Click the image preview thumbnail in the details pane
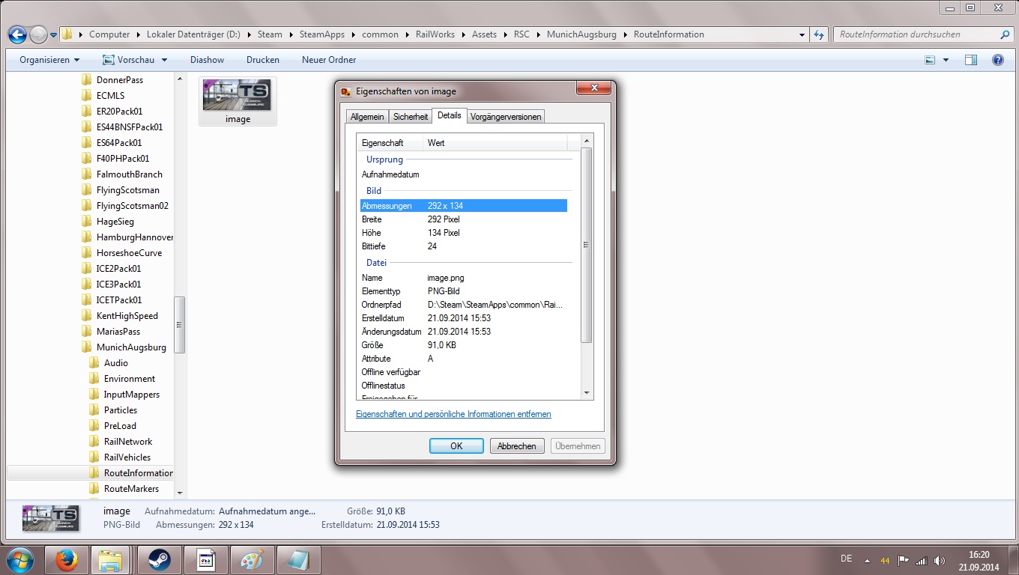 50,518
